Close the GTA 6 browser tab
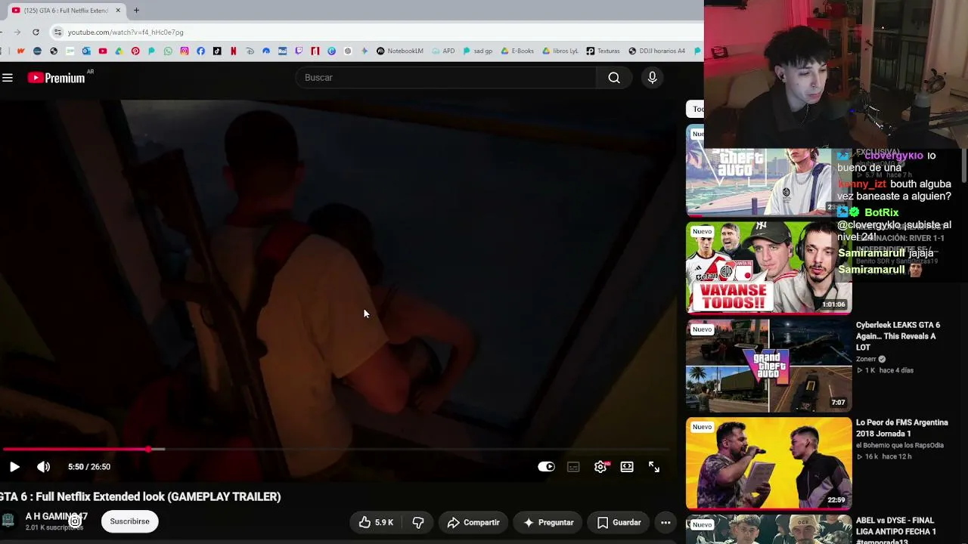The height and width of the screenshot is (544, 968). pos(118,11)
